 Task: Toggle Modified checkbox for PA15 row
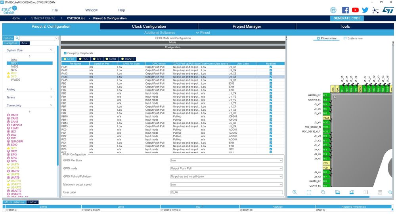271,80
